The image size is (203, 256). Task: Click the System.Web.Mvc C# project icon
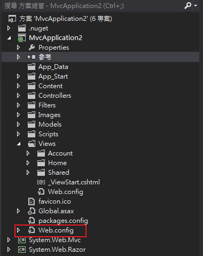point(22,240)
